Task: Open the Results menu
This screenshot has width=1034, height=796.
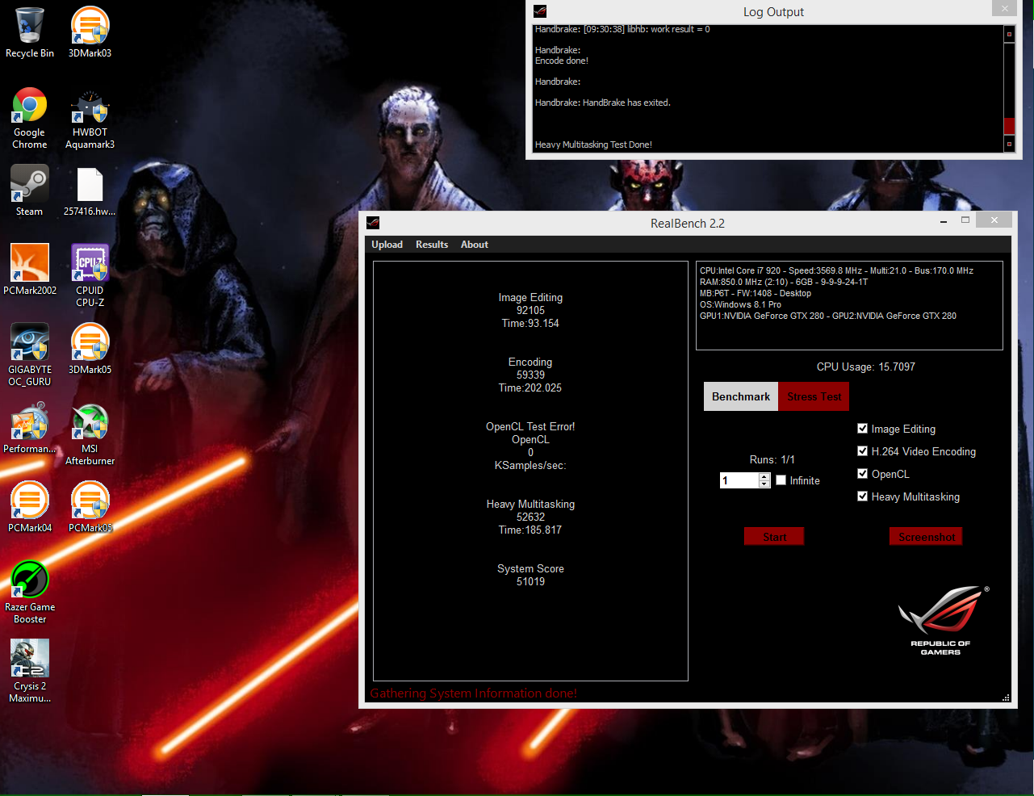Action: click(x=432, y=245)
